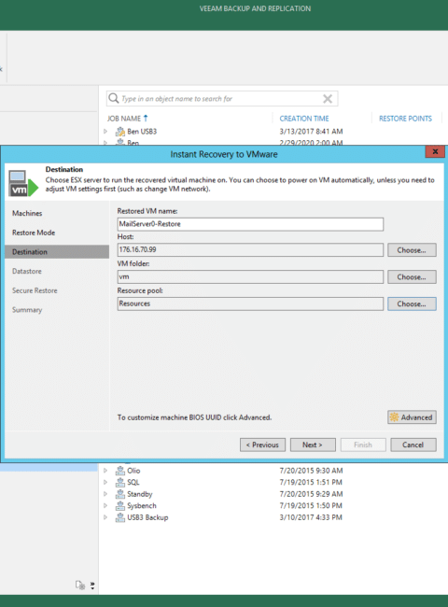Viewport: 448px width, 607px height.
Task: Close the Instant Recovery to VMware dialog
Action: [x=435, y=151]
